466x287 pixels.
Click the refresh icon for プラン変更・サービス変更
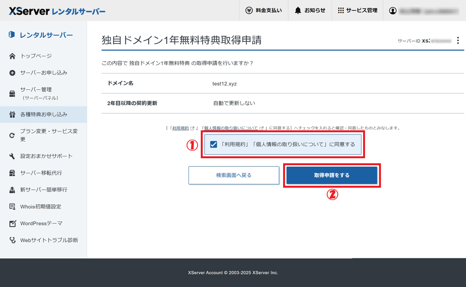click(12, 135)
